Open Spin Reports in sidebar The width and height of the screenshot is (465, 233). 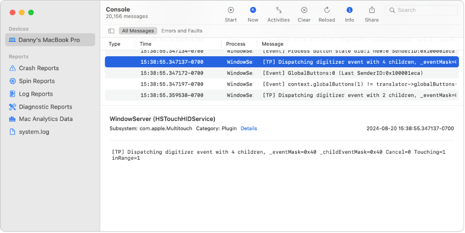click(x=36, y=81)
